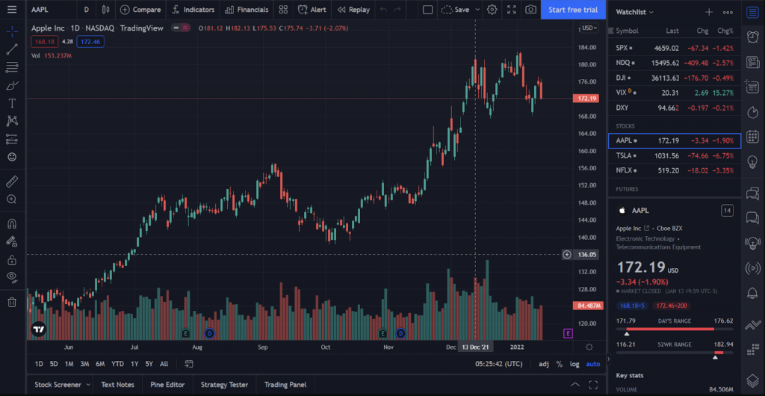Start bar Replay mode
The width and height of the screenshot is (765, 396).
point(353,10)
